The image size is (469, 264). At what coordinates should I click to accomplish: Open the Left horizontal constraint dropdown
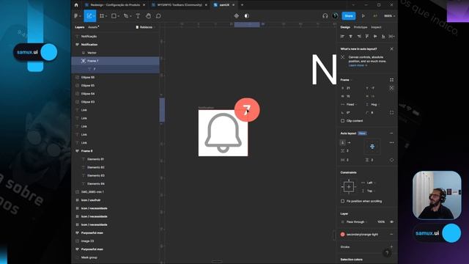[368, 183]
